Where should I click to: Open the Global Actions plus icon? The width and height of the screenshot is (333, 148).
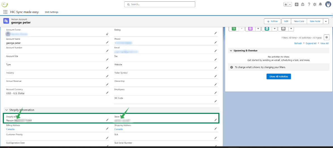[x=296, y=4]
